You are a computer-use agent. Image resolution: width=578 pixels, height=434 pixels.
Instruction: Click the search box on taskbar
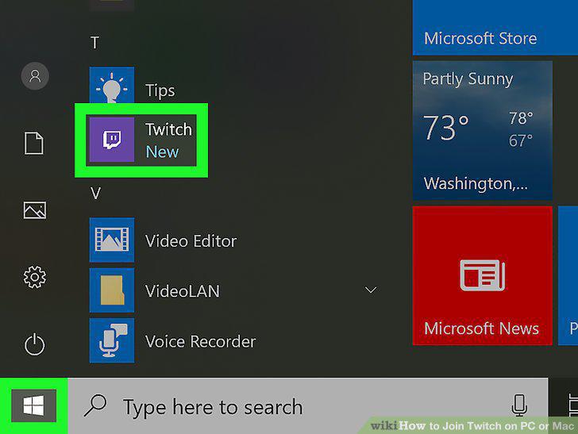point(308,405)
